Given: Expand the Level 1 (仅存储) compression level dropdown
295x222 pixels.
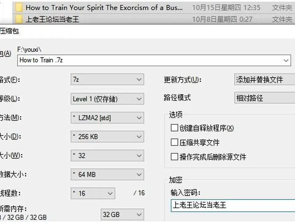Looking at the screenshot, I should pyautogui.click(x=107, y=99).
